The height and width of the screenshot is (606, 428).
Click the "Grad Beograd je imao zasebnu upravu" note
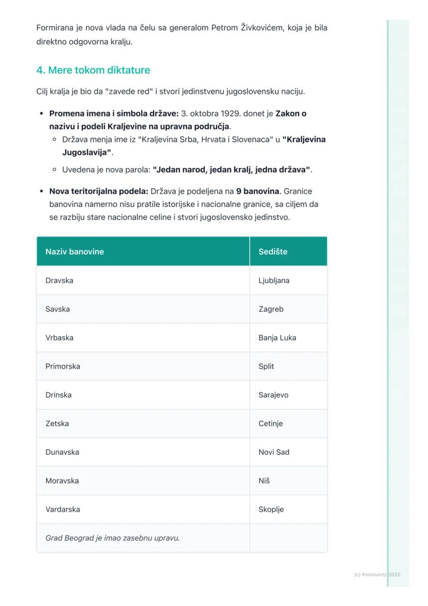tap(113, 538)
